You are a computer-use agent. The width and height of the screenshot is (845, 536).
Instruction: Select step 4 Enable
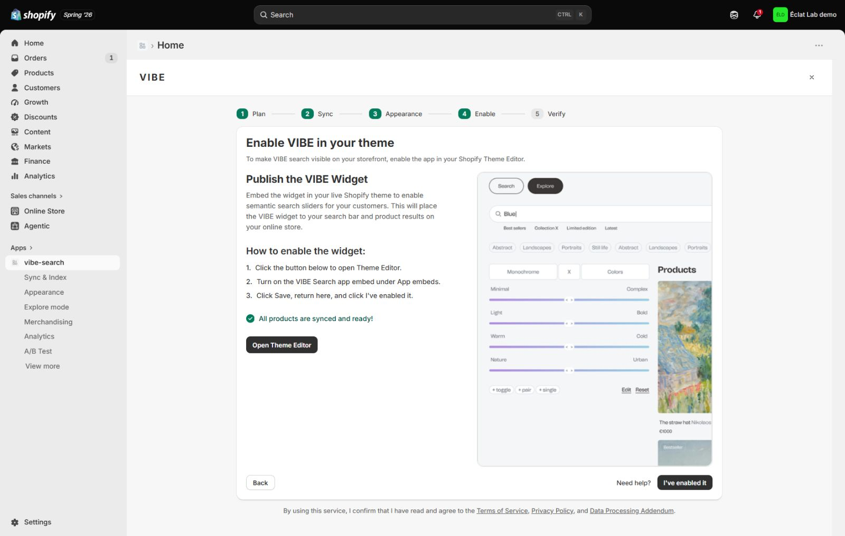477,114
